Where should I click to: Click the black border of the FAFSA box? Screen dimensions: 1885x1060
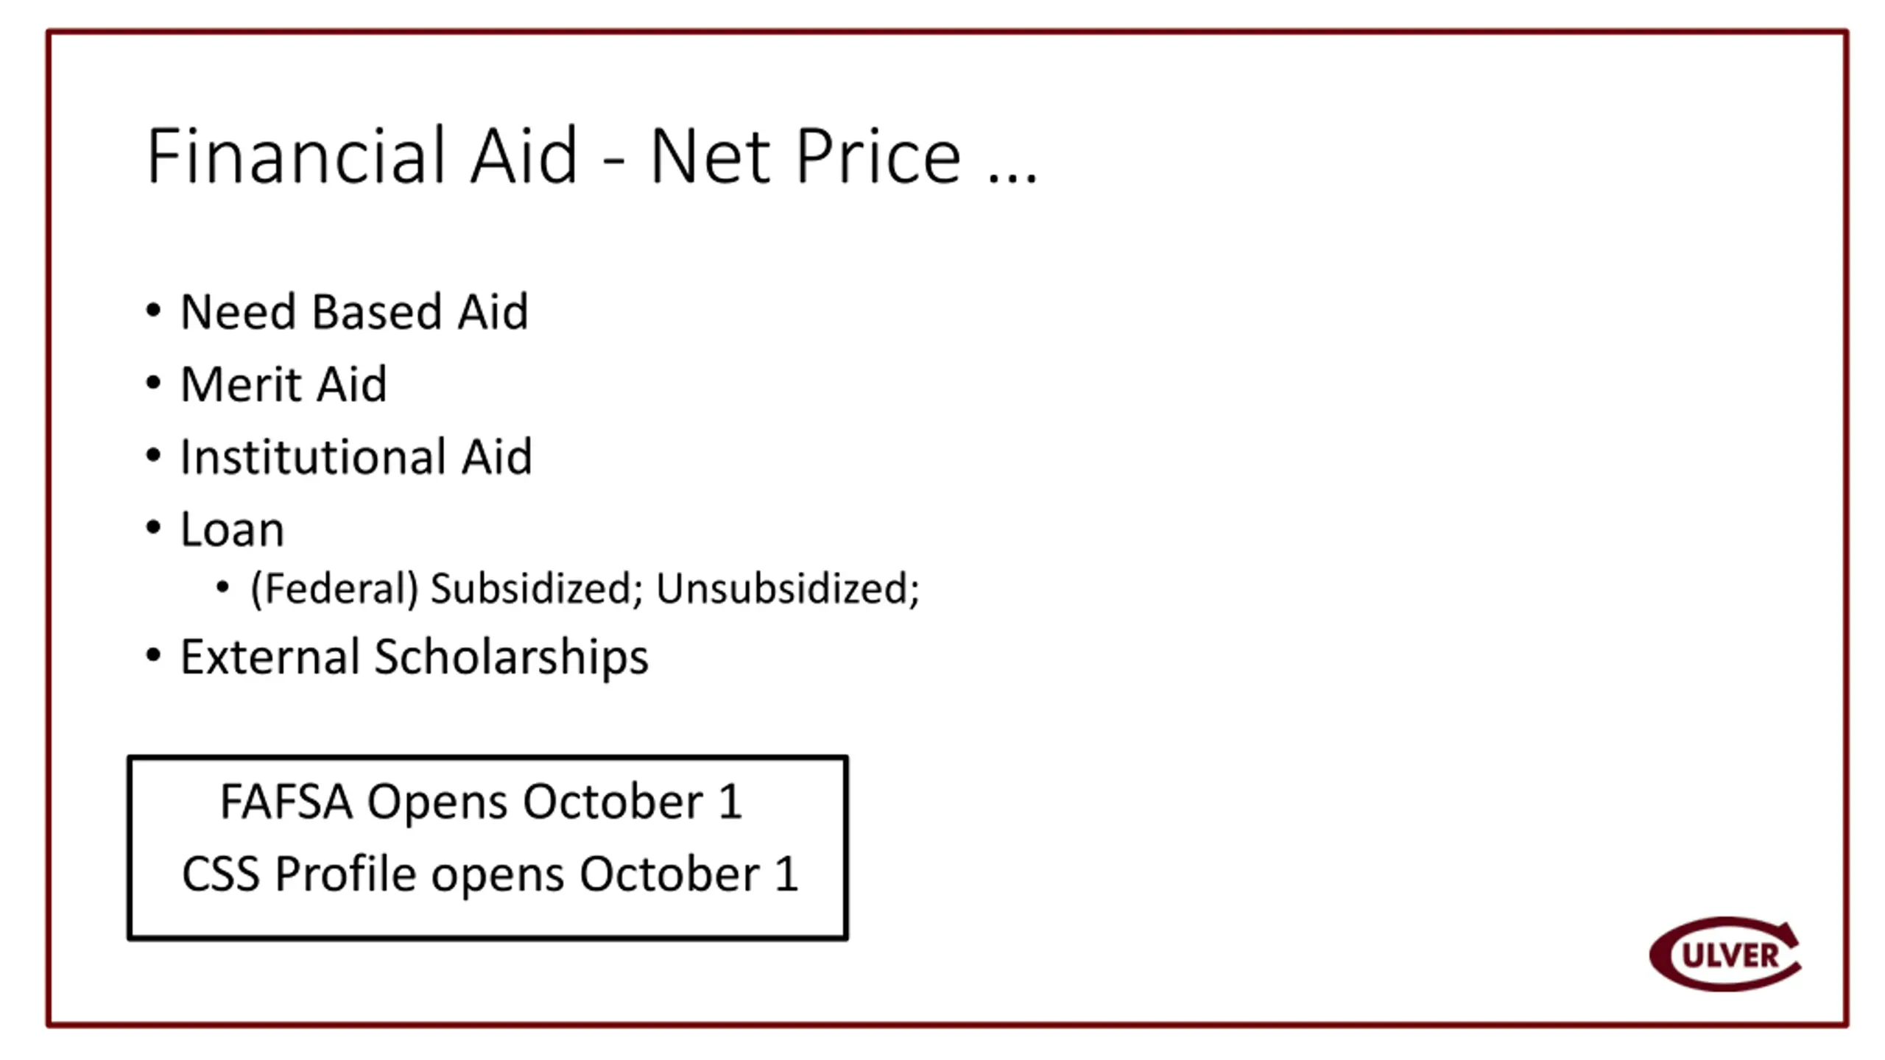coord(487,758)
